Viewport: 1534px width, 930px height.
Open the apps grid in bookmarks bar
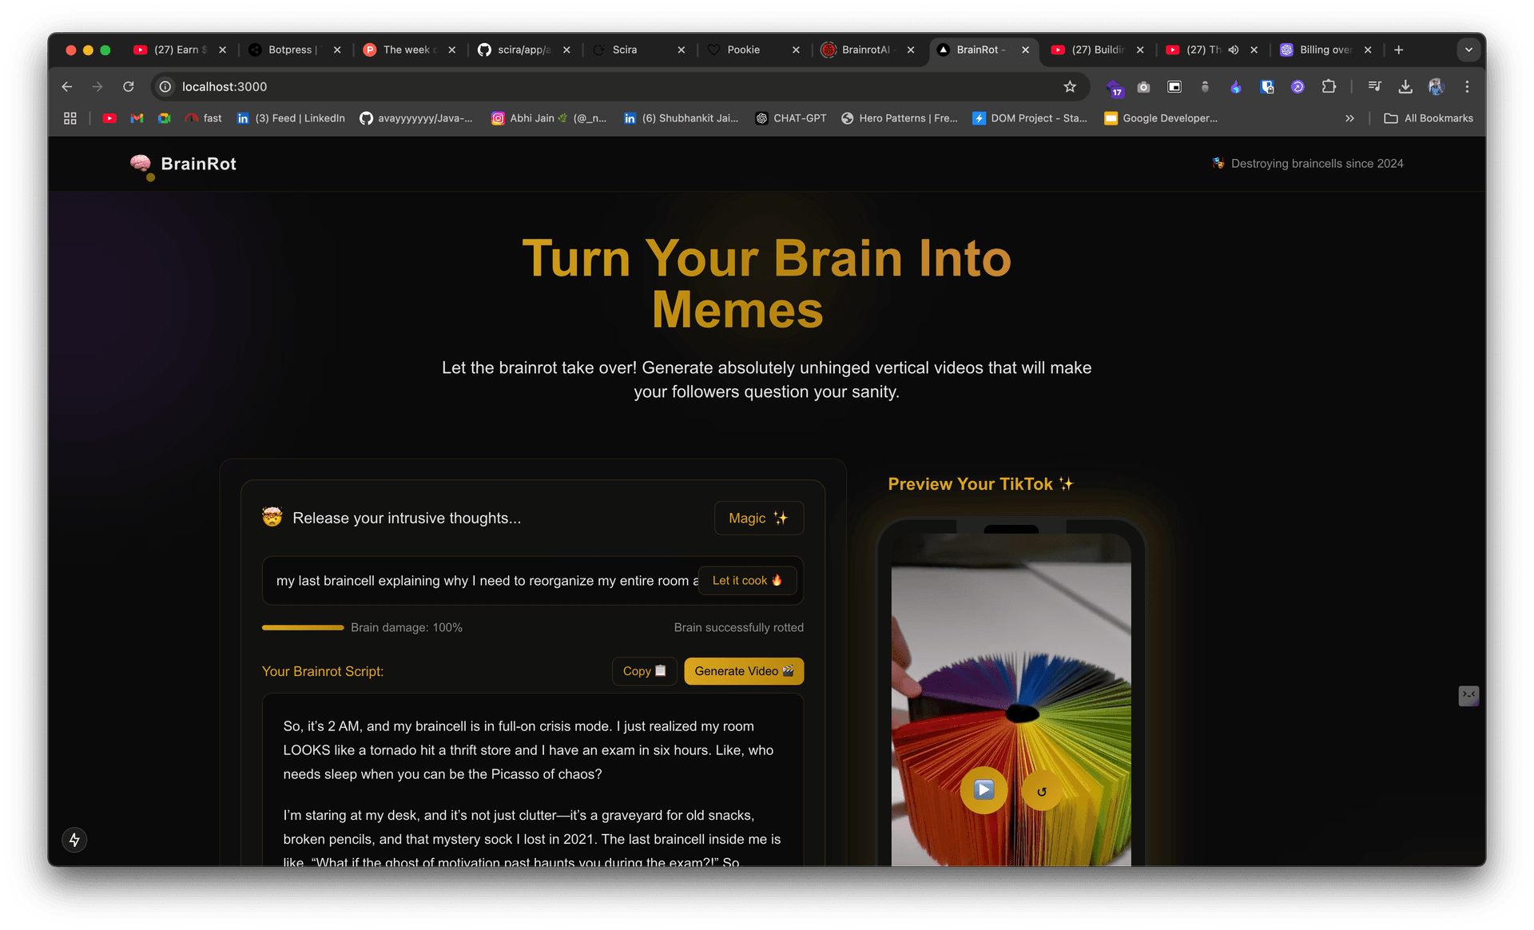[x=70, y=118]
